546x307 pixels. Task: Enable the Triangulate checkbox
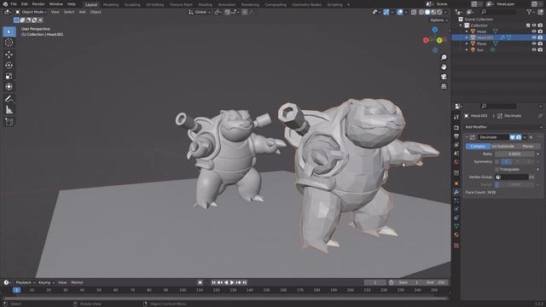pyautogui.click(x=497, y=170)
